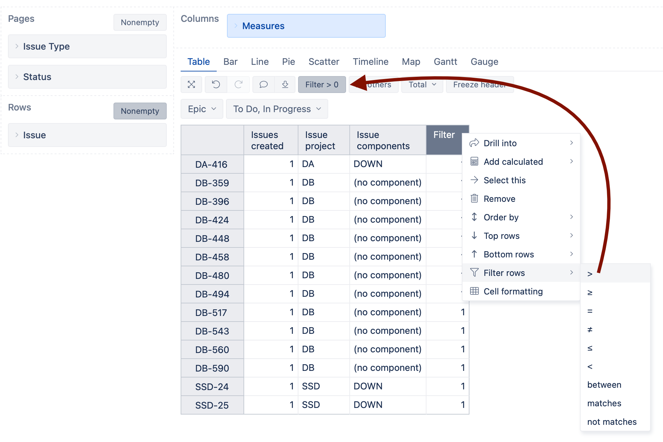Click the Select this arrow icon
The height and width of the screenshot is (442, 663).
[474, 180]
